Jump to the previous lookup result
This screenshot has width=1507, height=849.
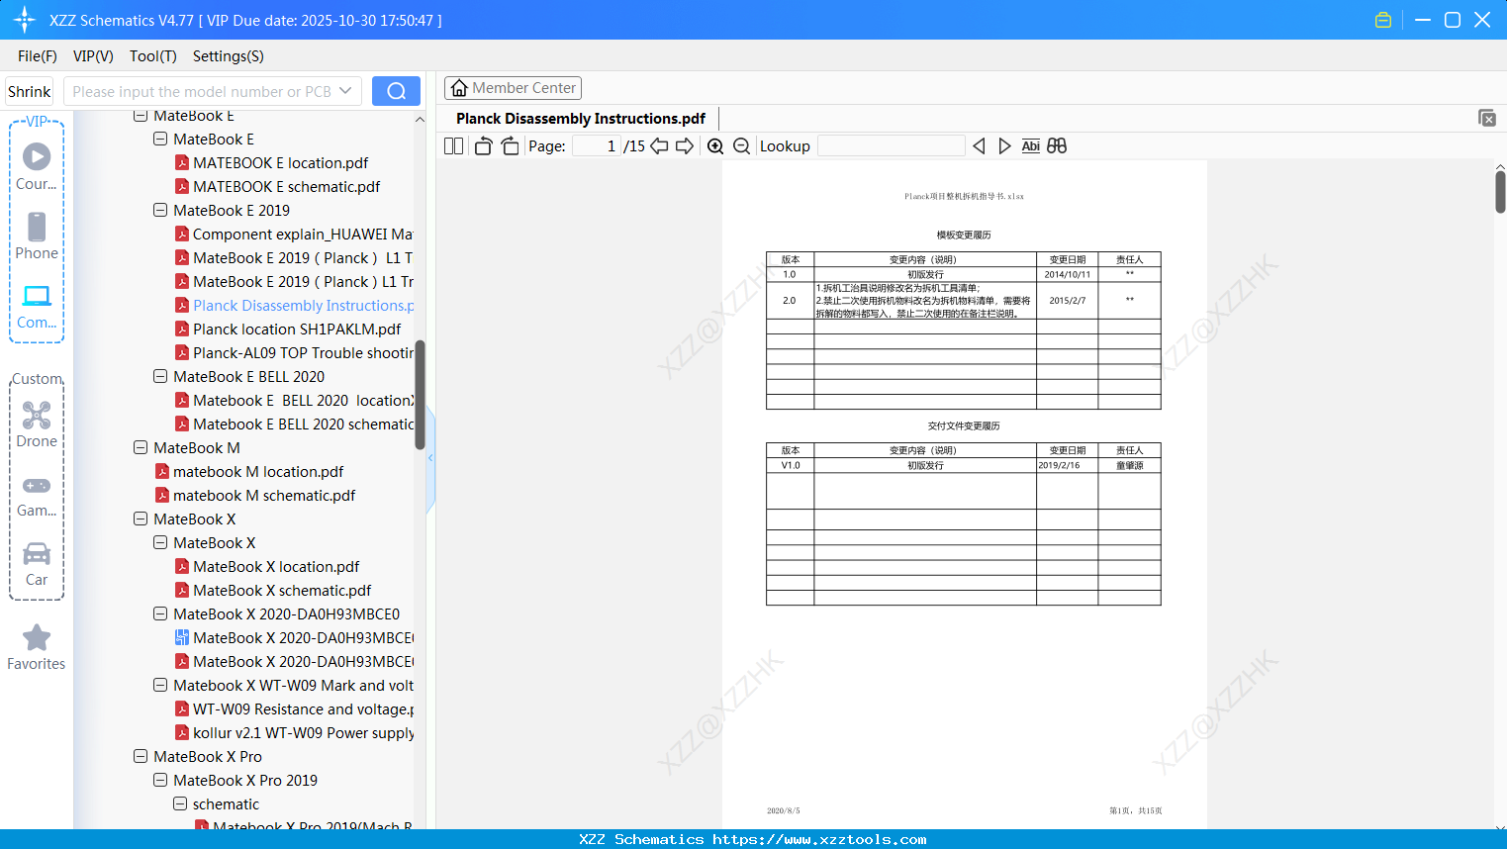pyautogui.click(x=979, y=146)
